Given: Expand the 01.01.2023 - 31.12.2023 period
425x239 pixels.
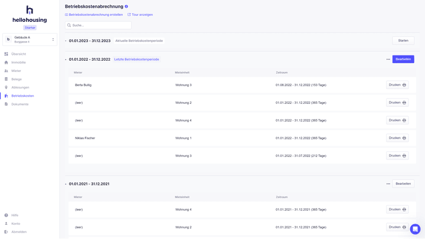Looking at the screenshot, I should pos(66,41).
